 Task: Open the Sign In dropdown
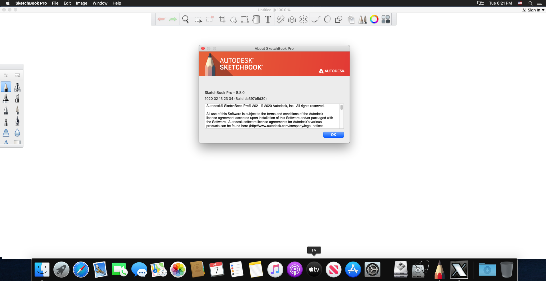pyautogui.click(x=533, y=10)
